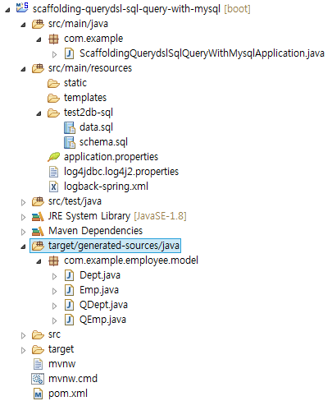Click the static folder icon
Screen dimensions: 332x401
click(53, 83)
